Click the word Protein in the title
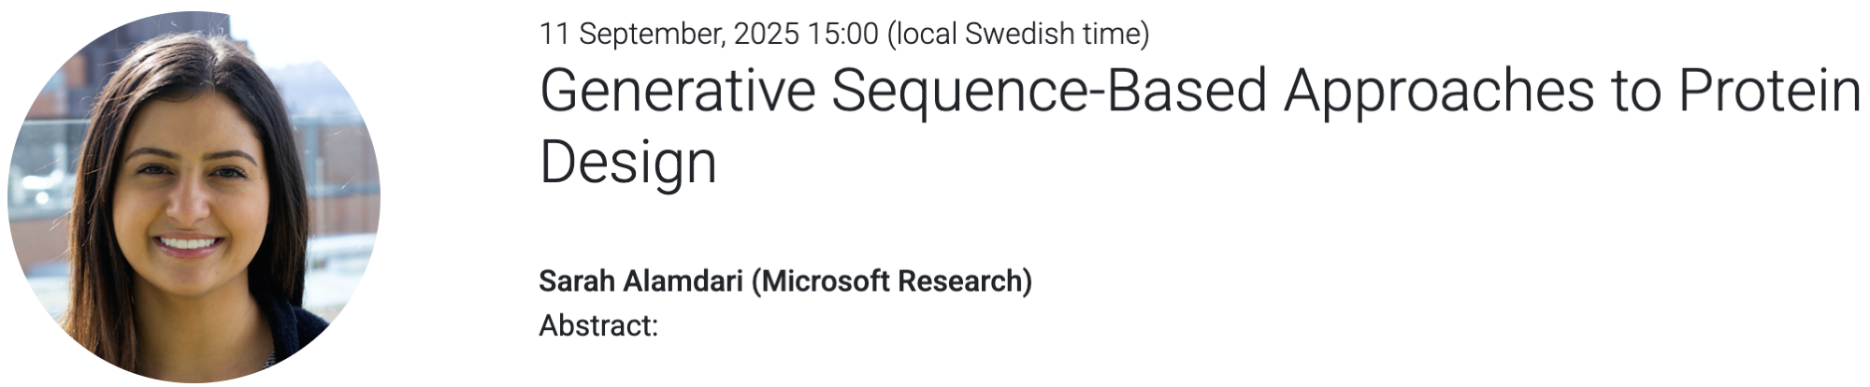The height and width of the screenshot is (387, 1870). (x=1769, y=92)
